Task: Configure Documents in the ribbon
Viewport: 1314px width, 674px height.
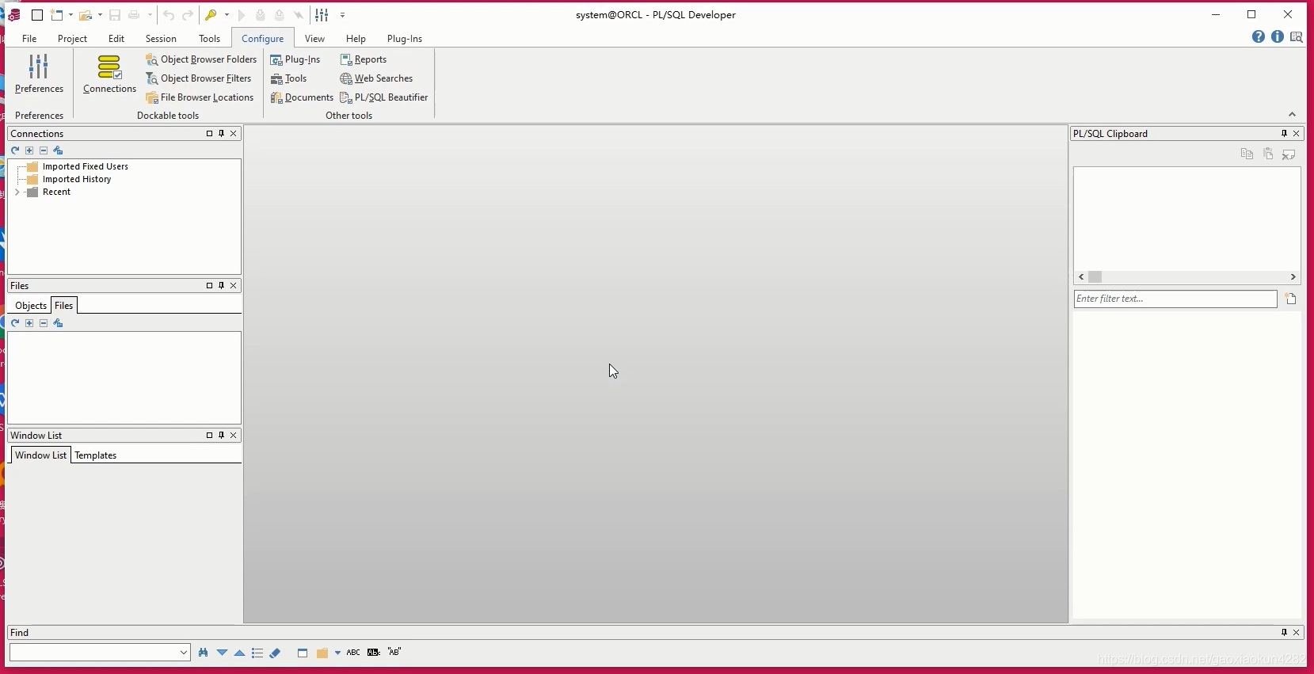Action: pos(302,97)
